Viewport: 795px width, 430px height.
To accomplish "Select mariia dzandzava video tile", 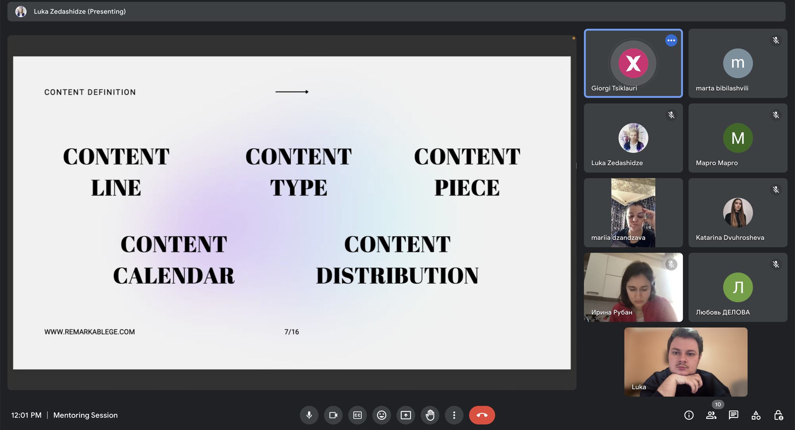I will pyautogui.click(x=633, y=213).
